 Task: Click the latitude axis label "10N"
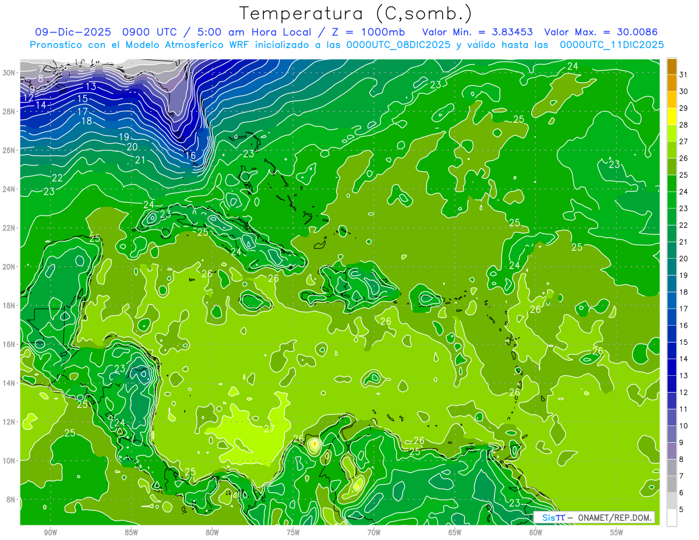click(10, 461)
